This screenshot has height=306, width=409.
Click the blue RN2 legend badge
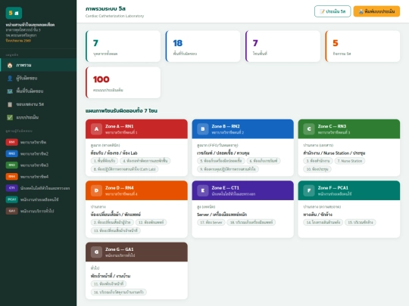point(11,153)
